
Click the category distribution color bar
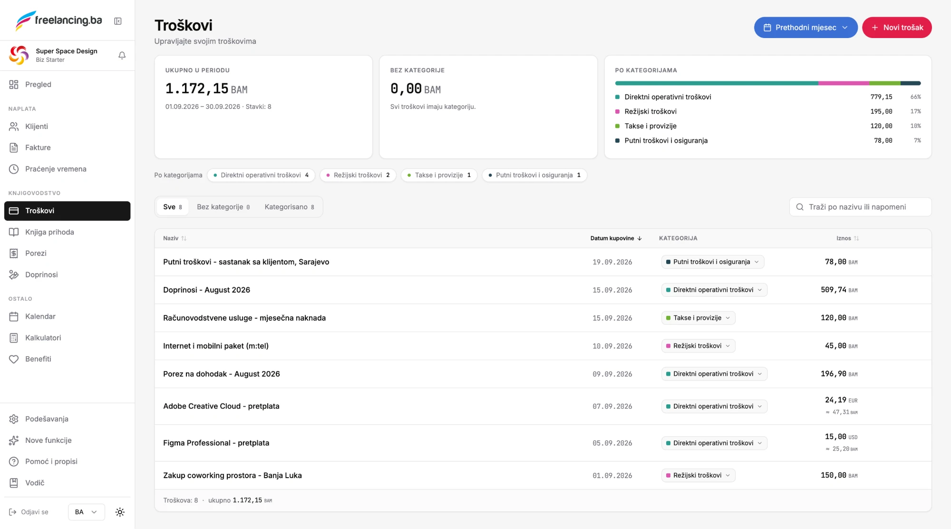768,83
